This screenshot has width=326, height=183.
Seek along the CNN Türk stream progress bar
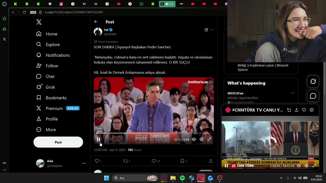[270, 159]
